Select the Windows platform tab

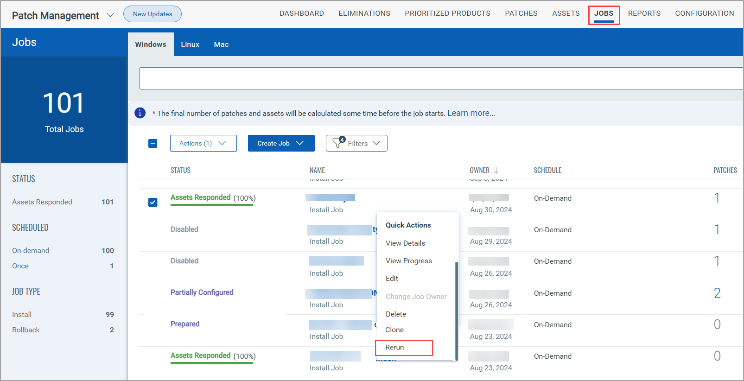151,44
